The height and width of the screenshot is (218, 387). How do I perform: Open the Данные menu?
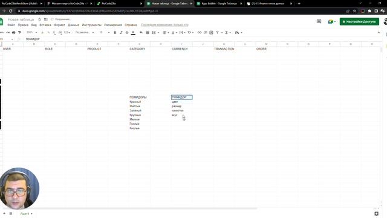[73, 25]
